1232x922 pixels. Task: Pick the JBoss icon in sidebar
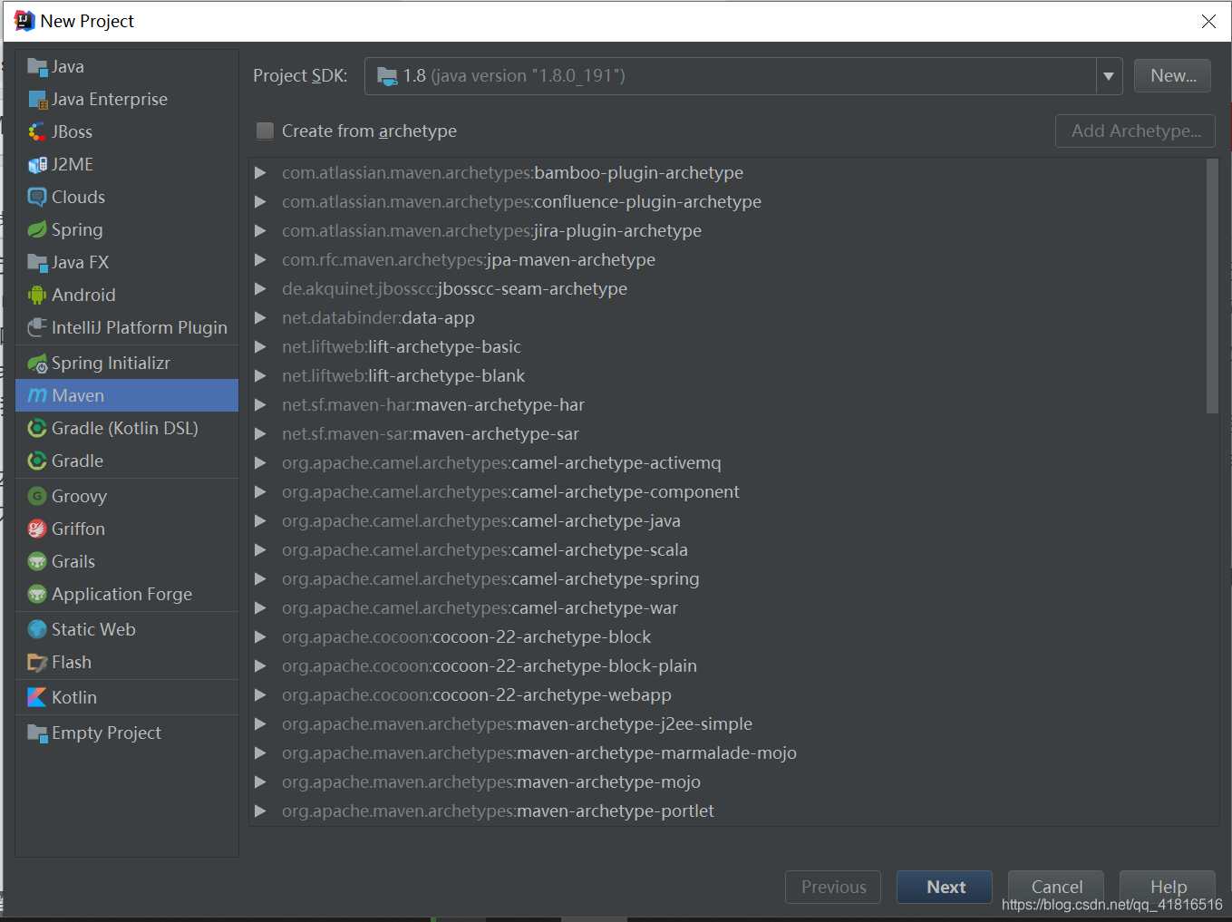(x=37, y=131)
